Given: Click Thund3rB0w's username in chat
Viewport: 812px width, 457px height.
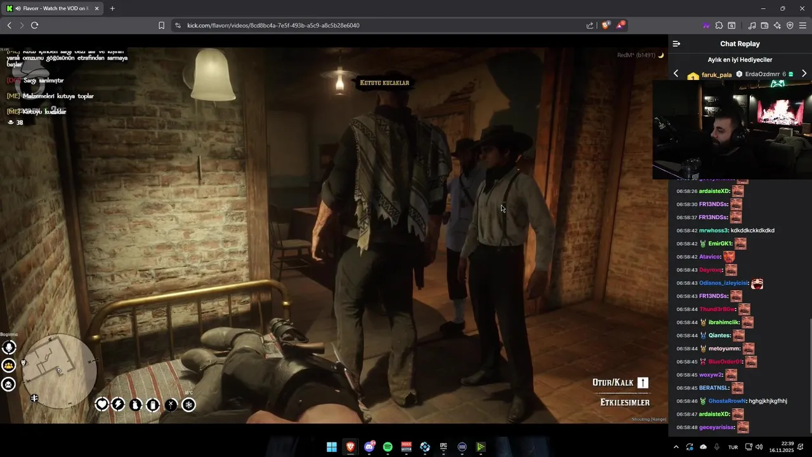Looking at the screenshot, I should pos(717,309).
